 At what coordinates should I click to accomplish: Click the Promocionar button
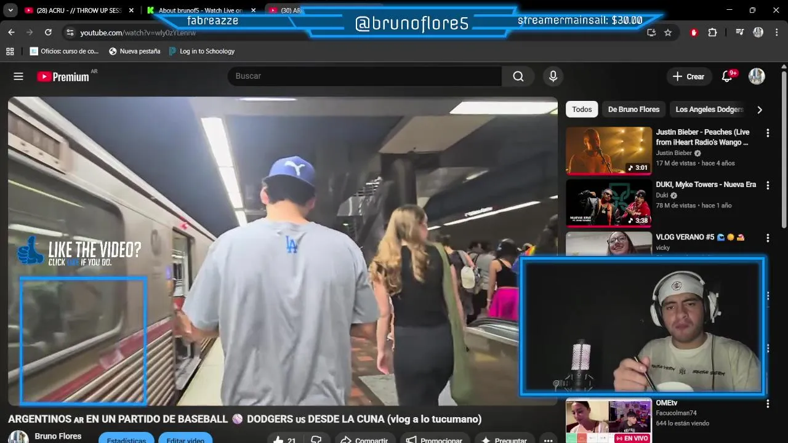(433, 439)
